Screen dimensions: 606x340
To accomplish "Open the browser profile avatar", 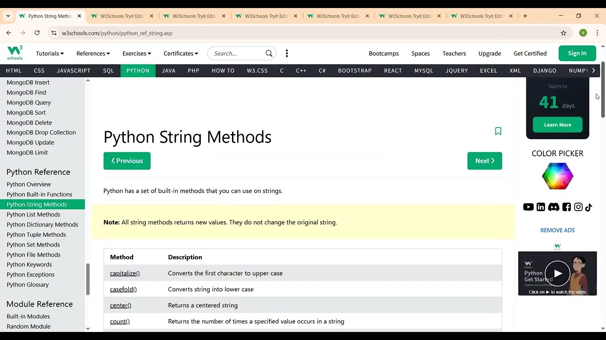I will tap(583, 33).
